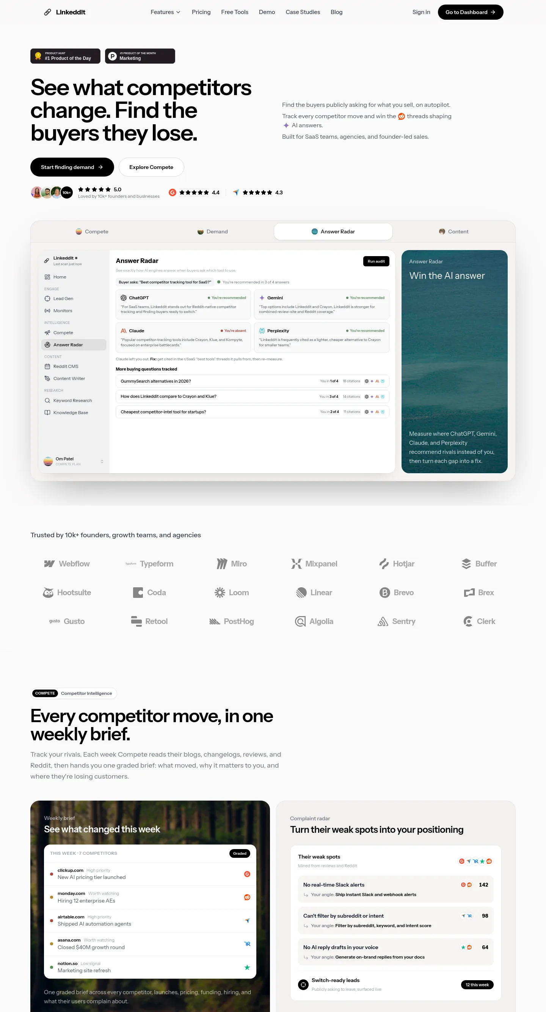The image size is (546, 1012).
Task: Switch to the Content tab
Action: [453, 231]
